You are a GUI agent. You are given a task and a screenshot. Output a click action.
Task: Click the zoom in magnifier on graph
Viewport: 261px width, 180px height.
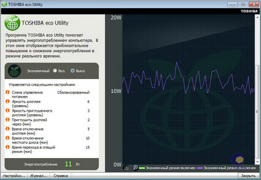[126, 168]
